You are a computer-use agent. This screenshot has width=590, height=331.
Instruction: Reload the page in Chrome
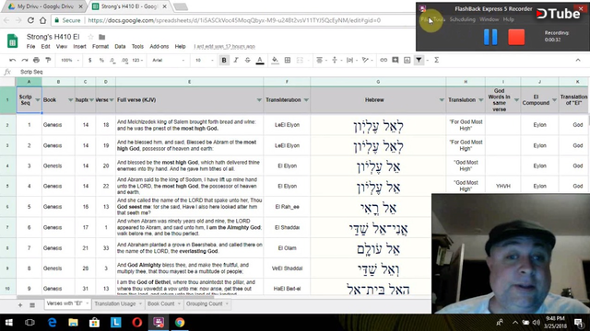[30, 20]
